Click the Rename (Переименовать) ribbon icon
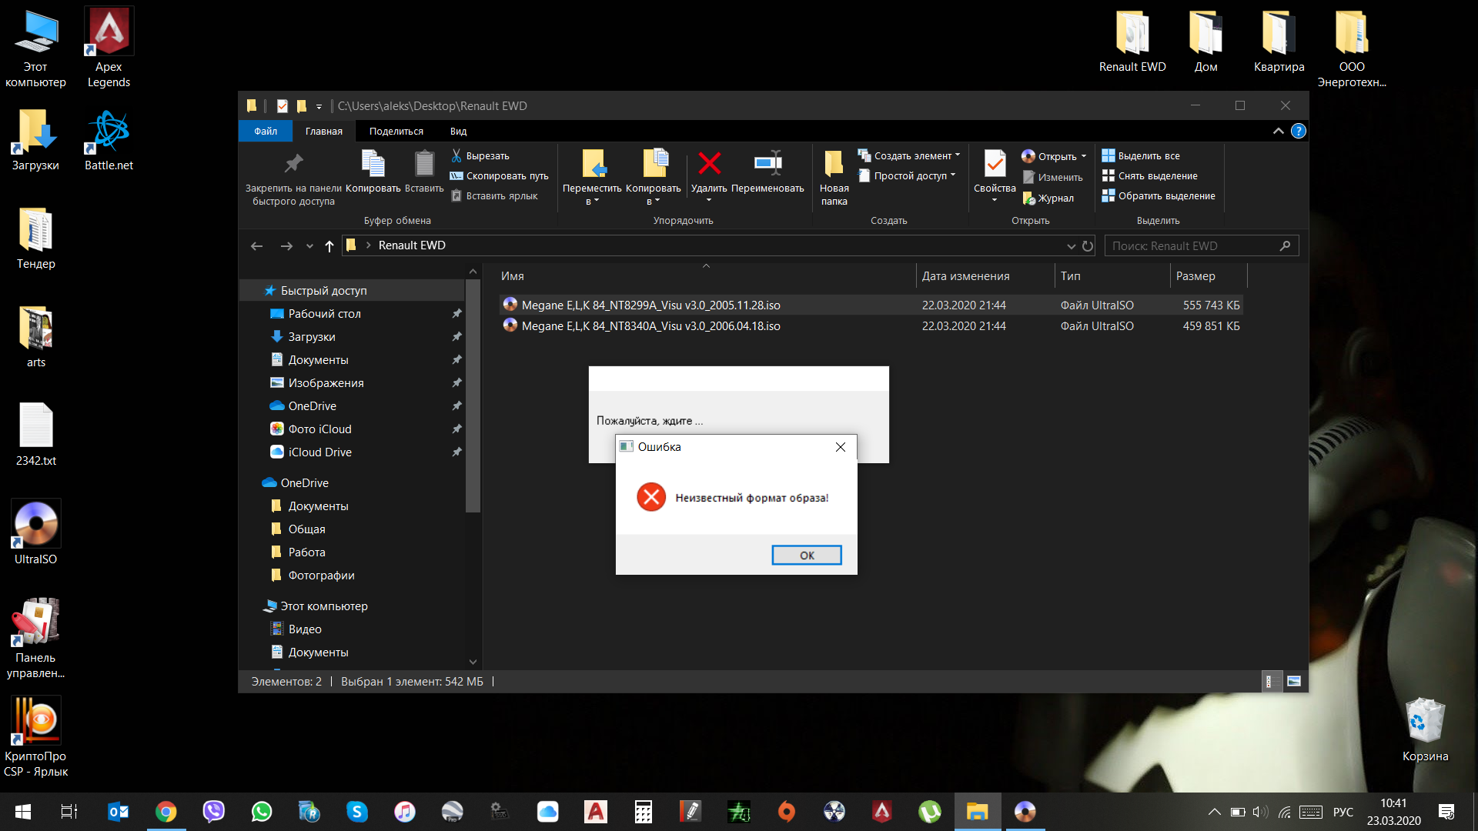Image resolution: width=1478 pixels, height=831 pixels. pos(767,164)
